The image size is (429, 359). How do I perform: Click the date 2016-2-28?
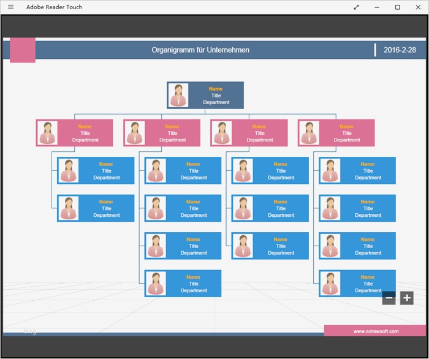pos(400,50)
